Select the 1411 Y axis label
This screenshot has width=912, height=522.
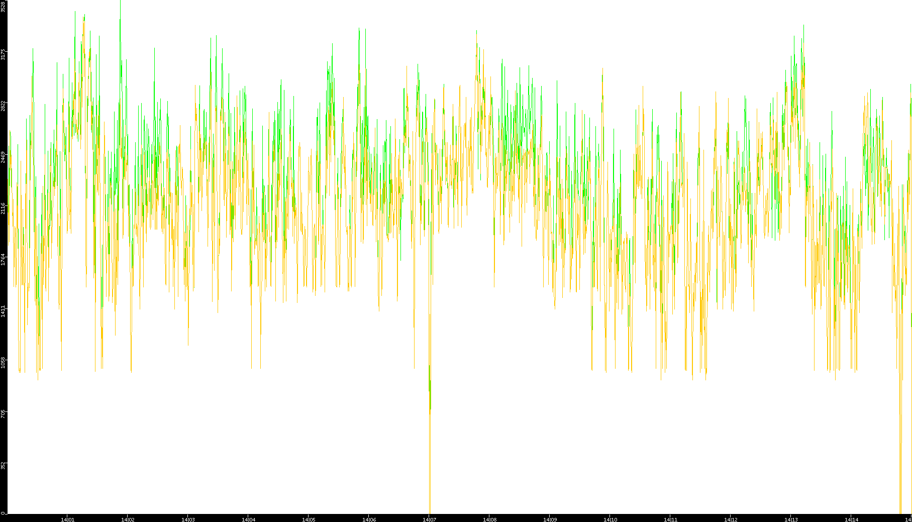4,310
